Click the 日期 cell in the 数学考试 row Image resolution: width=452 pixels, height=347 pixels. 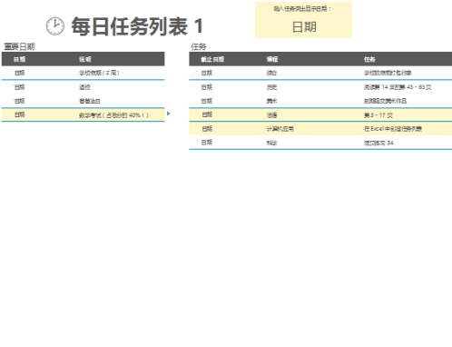[x=19, y=114]
